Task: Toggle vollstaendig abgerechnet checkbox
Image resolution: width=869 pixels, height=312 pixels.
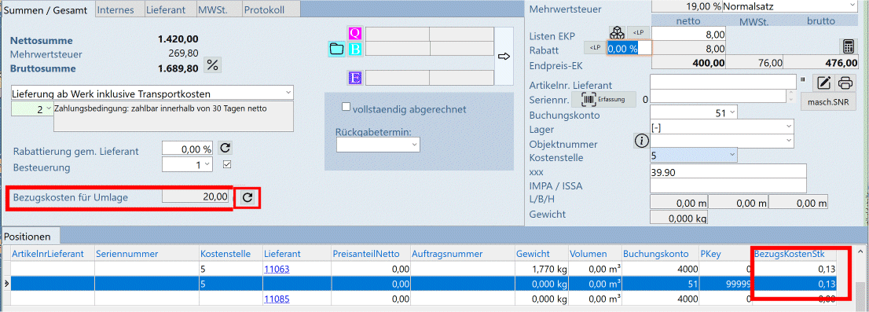Action: pos(347,107)
